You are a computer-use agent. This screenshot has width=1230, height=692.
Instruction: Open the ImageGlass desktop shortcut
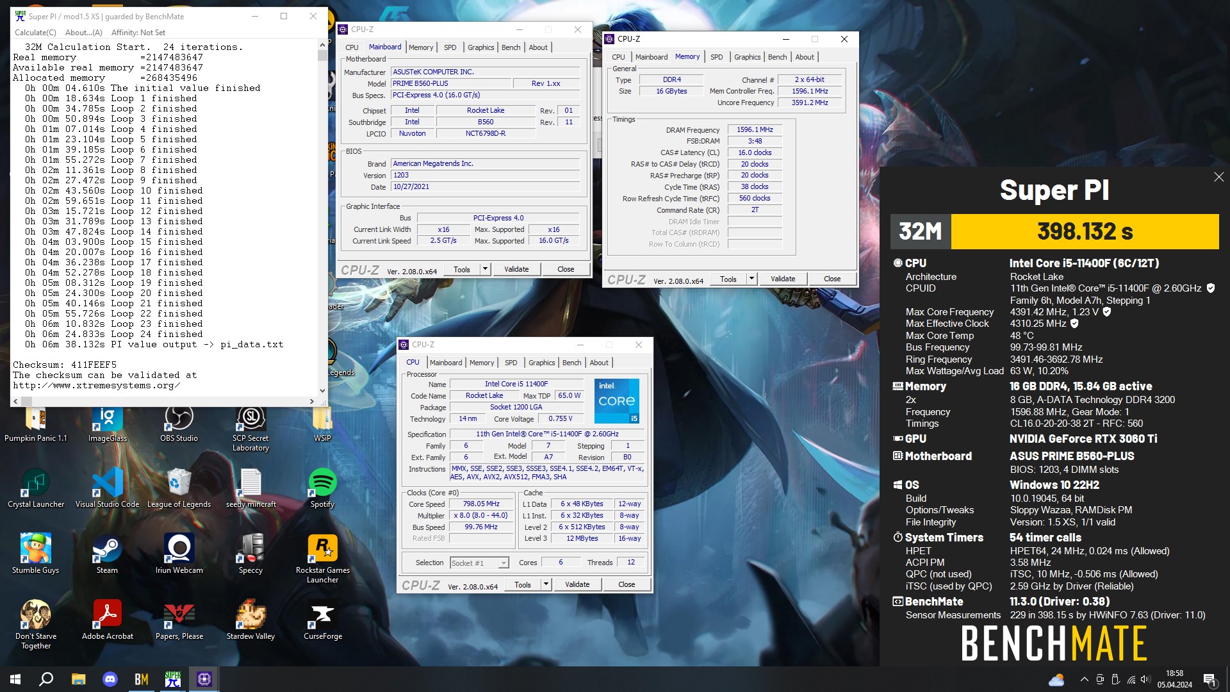pos(108,424)
